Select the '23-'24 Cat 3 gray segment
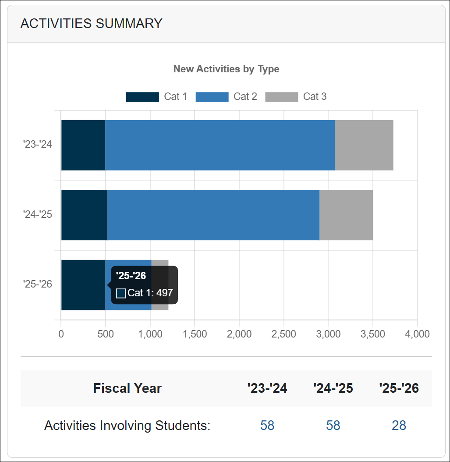Image resolution: width=450 pixels, height=462 pixels. 364,145
